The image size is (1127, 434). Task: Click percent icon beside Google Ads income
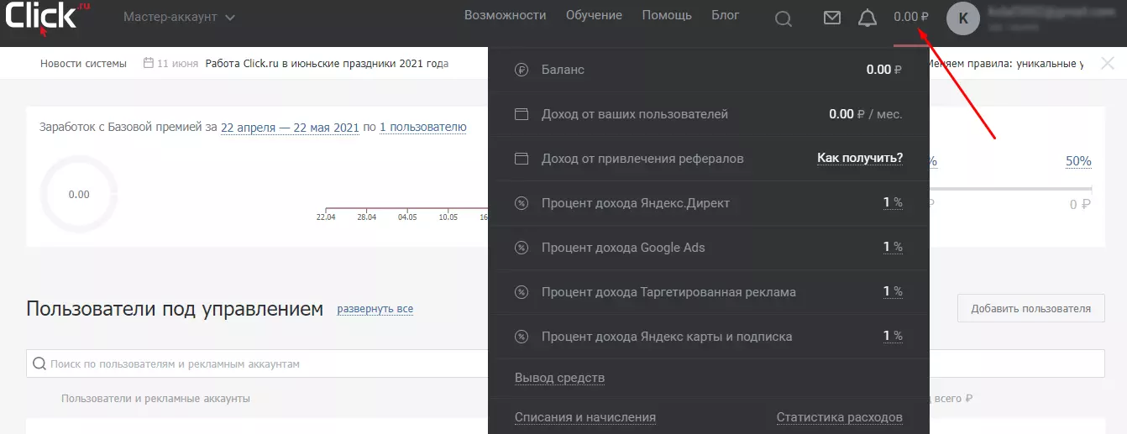522,248
